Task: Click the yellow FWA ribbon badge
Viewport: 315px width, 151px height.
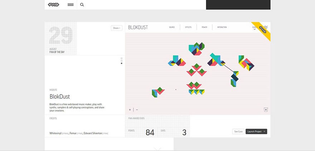Action: pyautogui.click(x=263, y=29)
